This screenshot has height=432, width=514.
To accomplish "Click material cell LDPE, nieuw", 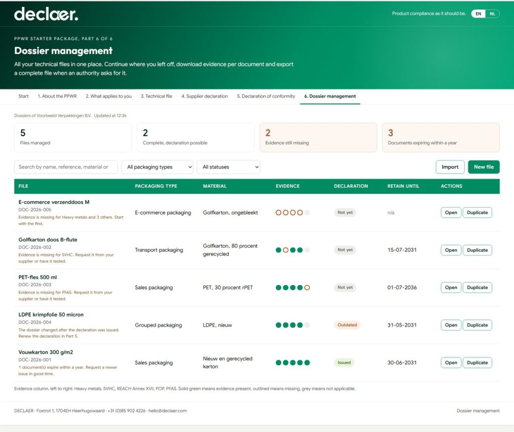I will coord(217,325).
